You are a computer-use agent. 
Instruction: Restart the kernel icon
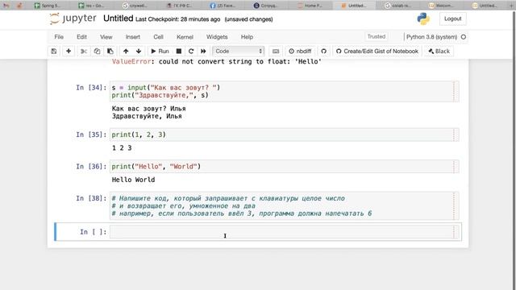[x=191, y=52]
